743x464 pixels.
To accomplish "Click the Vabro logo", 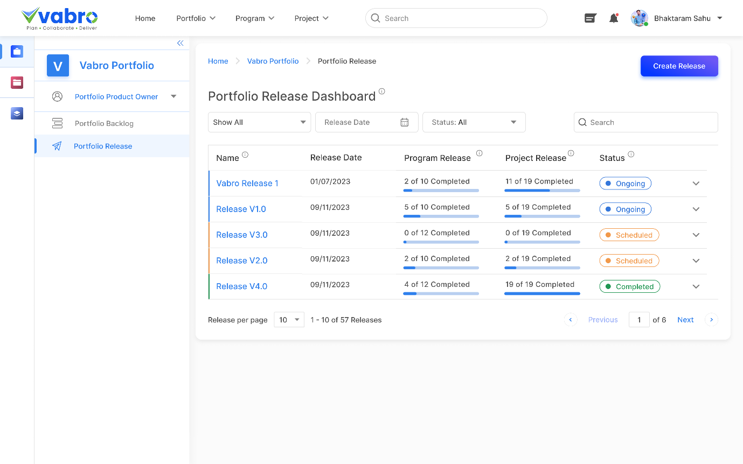I will point(60,18).
